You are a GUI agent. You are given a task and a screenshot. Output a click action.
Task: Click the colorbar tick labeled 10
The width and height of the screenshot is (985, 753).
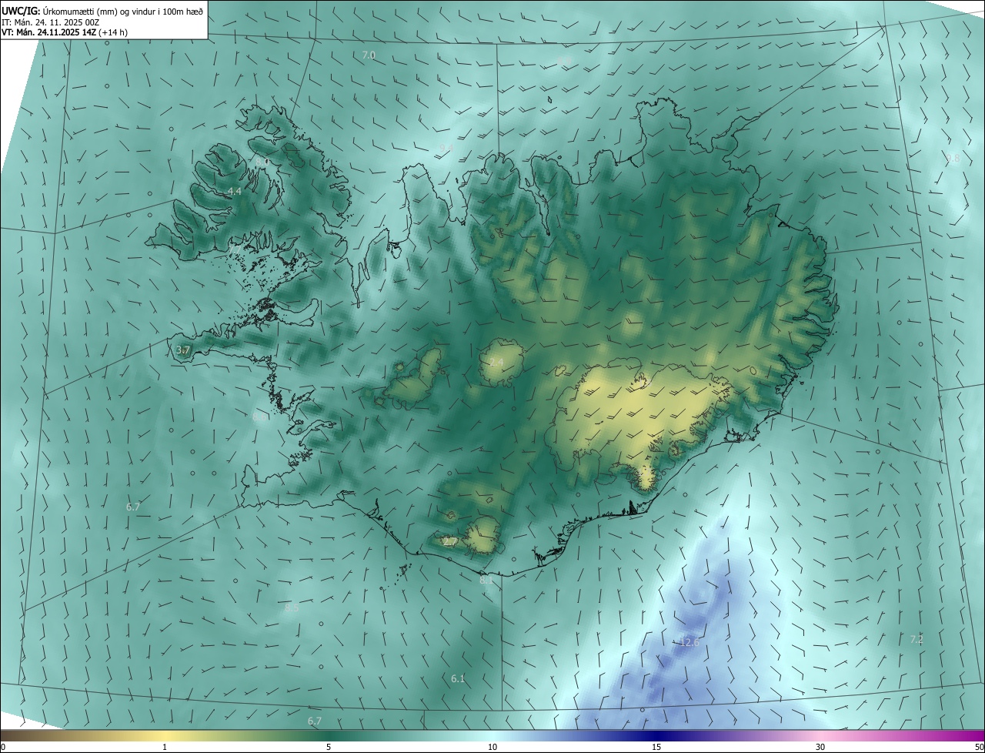[x=492, y=747]
